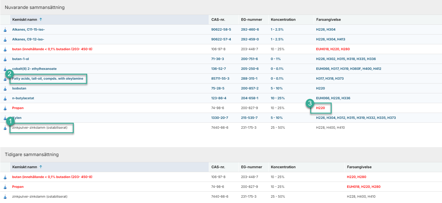Click flask icon for n-butylacetat
442x203 pixels.
point(5,98)
